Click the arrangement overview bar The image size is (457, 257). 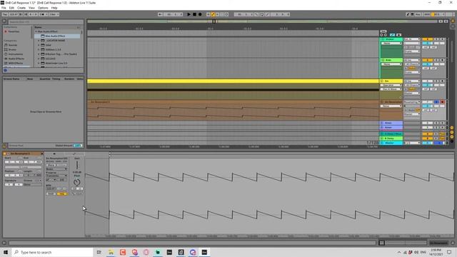262,21
